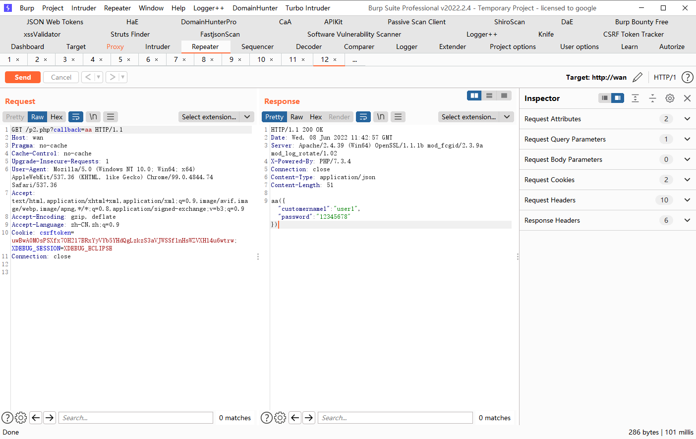
Task: Toggle word wrap icon in Request toolbar
Action: (76, 117)
